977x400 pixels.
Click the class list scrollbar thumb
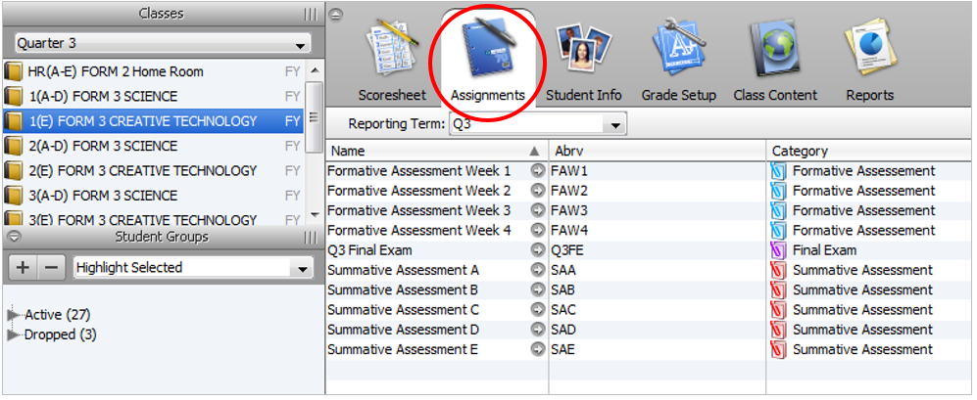314,117
